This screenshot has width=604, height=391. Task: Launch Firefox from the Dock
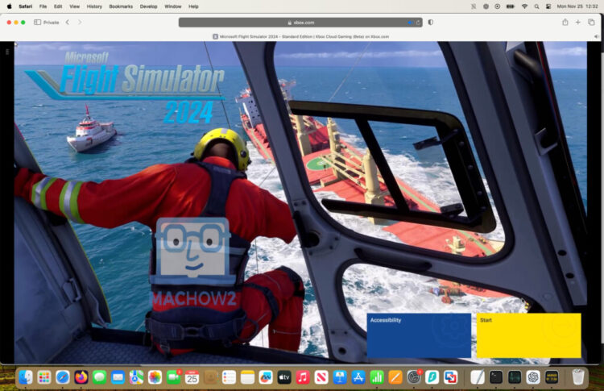[x=81, y=377]
